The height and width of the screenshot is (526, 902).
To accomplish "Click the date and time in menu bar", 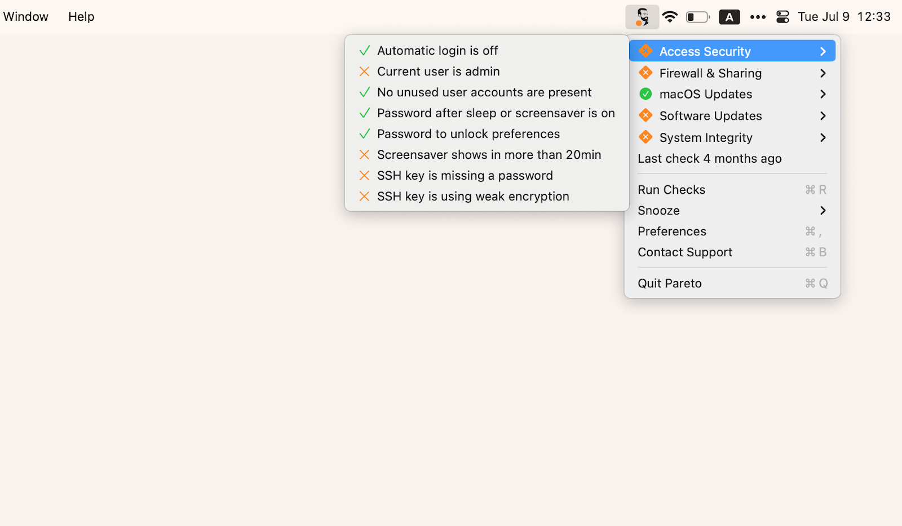I will point(844,17).
